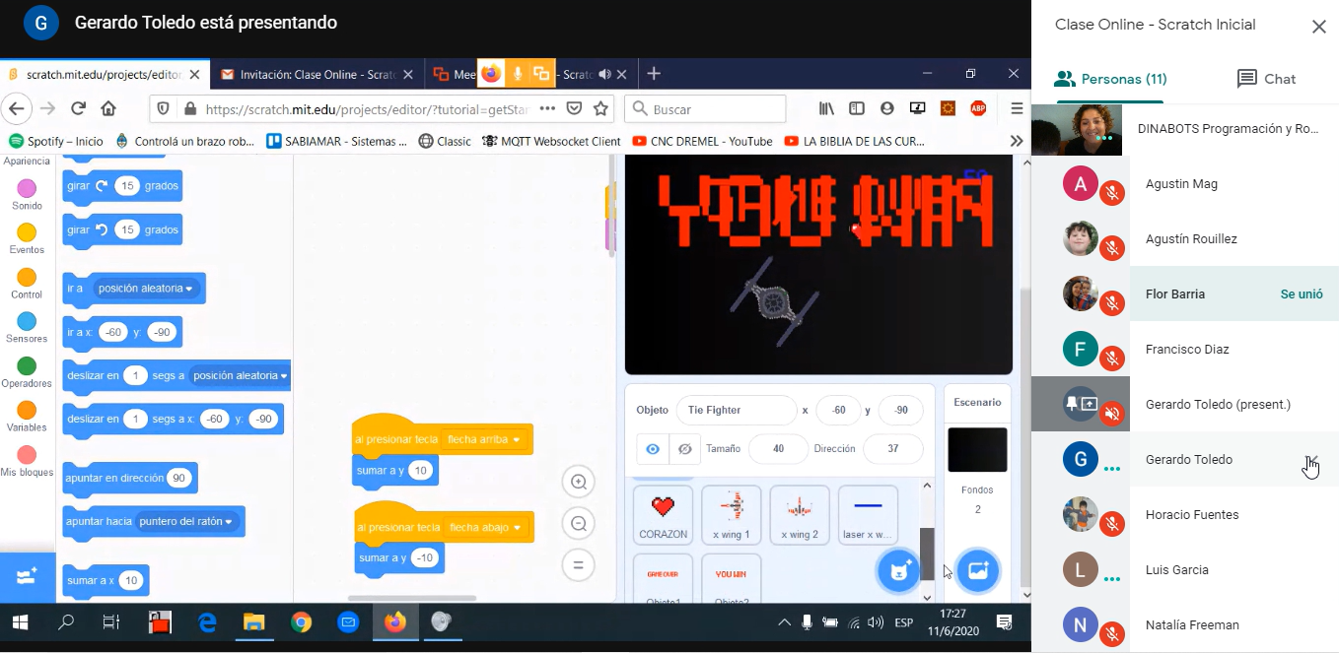Screen dimensions: 1339x653
Task: Click the add backdrop image button
Action: click(977, 570)
